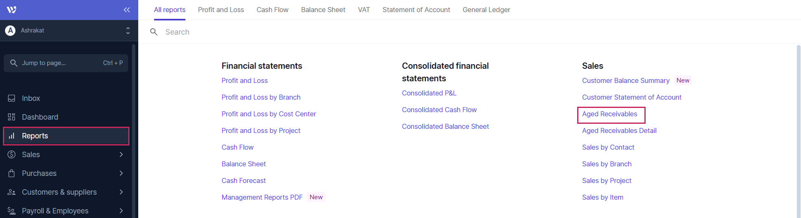Click the Purchases shopping bag icon
This screenshot has width=801, height=218.
click(12, 173)
